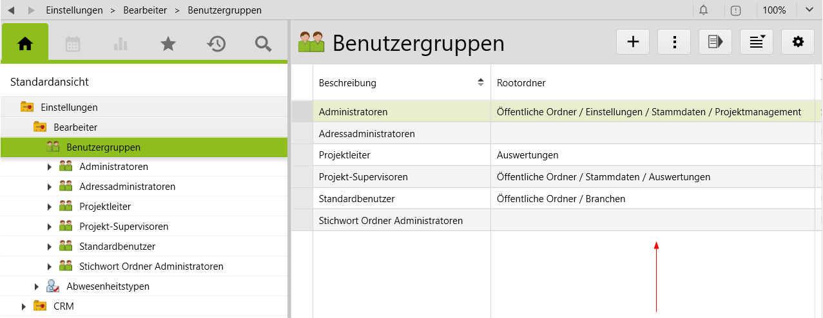Select the row marker for Standardbenutzer
823x318 pixels.
tap(302, 199)
